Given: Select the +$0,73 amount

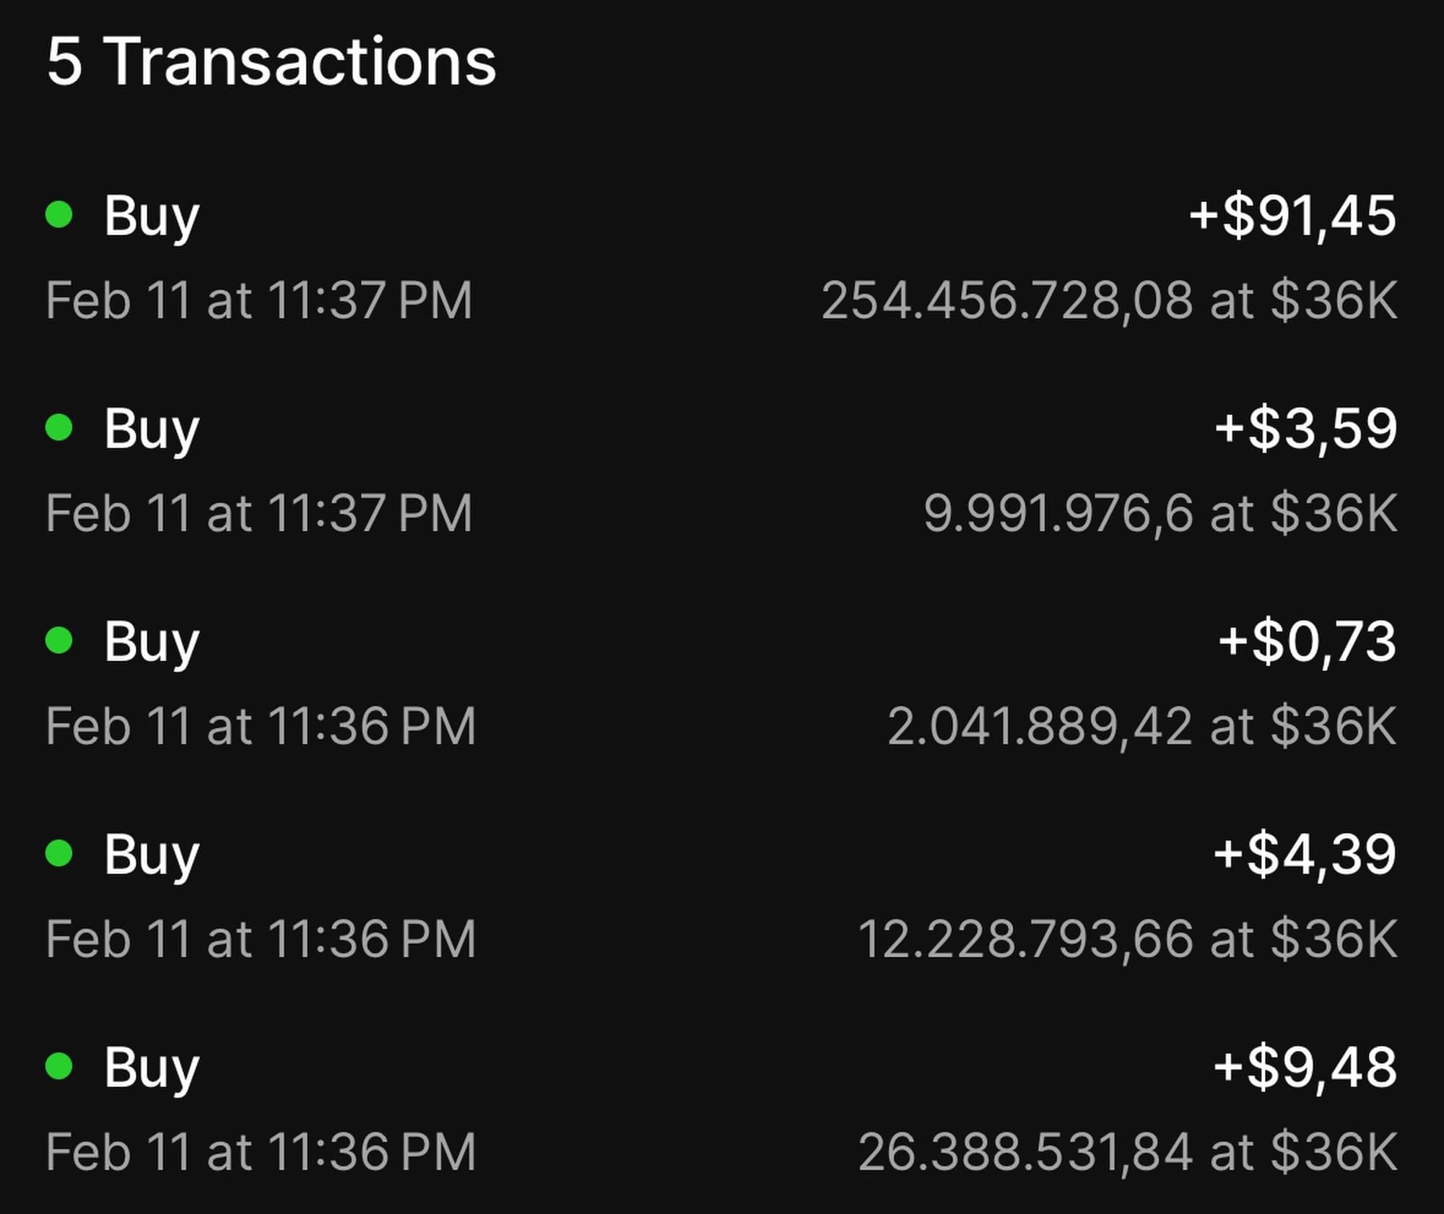Looking at the screenshot, I should click(x=1307, y=642).
